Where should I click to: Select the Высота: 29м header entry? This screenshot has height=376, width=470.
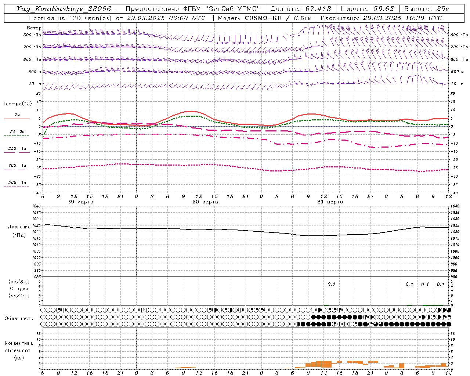point(427,9)
